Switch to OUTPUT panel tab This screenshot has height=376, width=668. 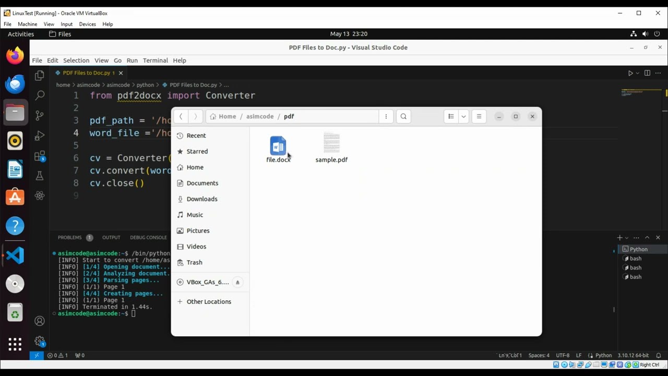111,238
